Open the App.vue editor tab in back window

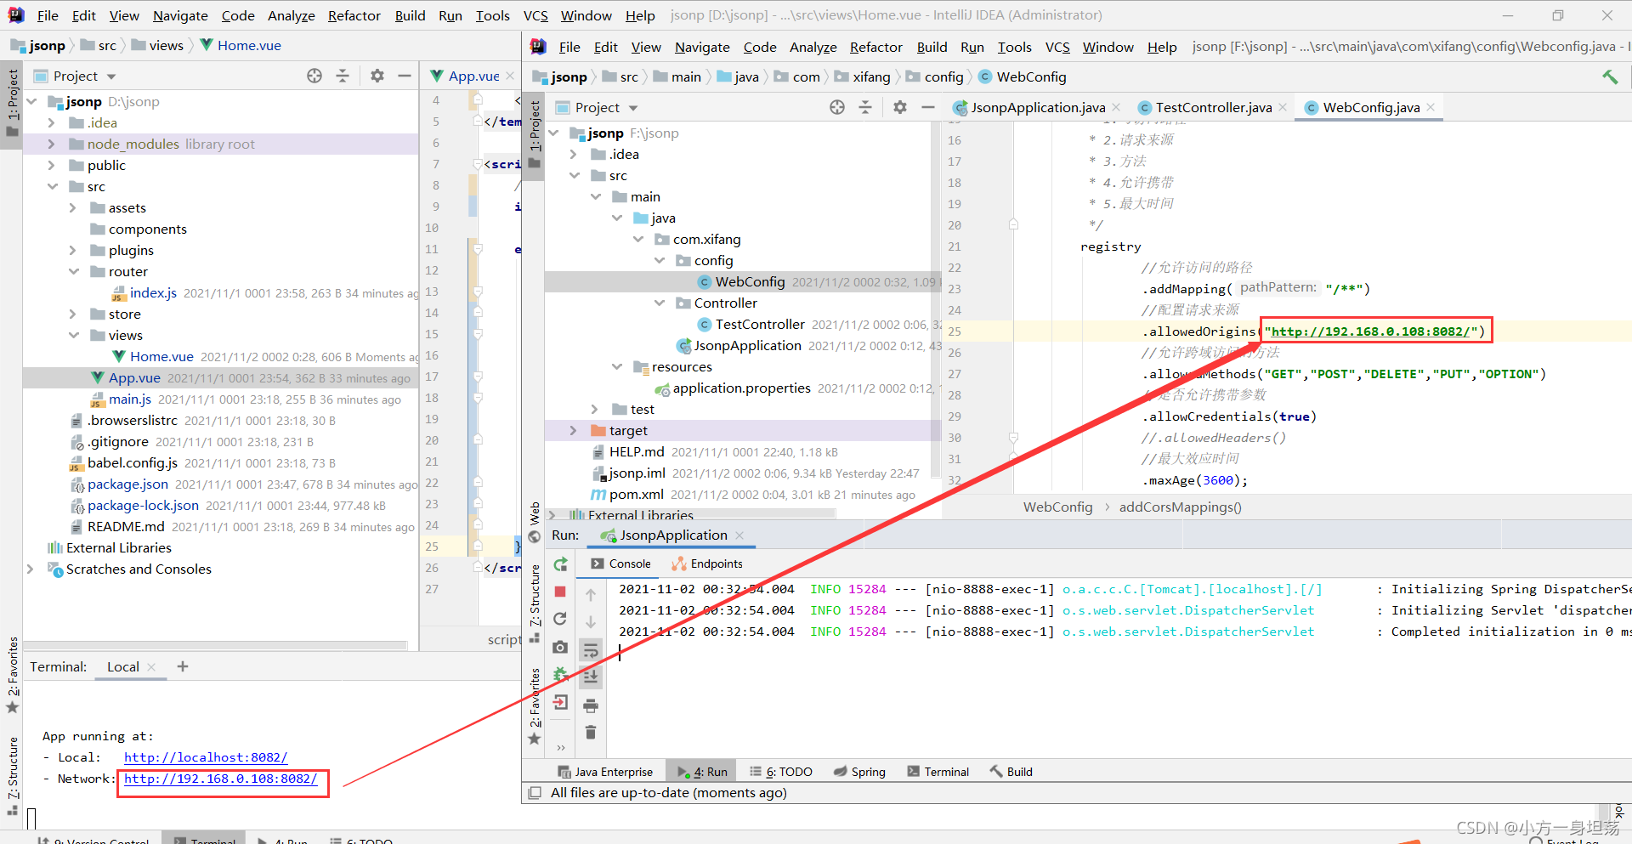coord(473,76)
